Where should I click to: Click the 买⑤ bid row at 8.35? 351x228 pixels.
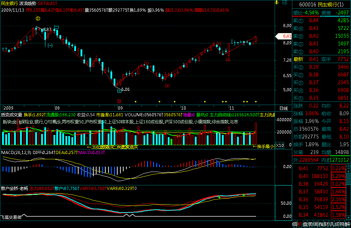click(x=321, y=98)
